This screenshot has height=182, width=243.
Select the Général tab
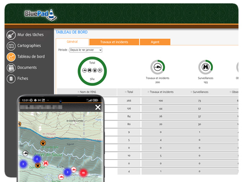click(x=72, y=42)
